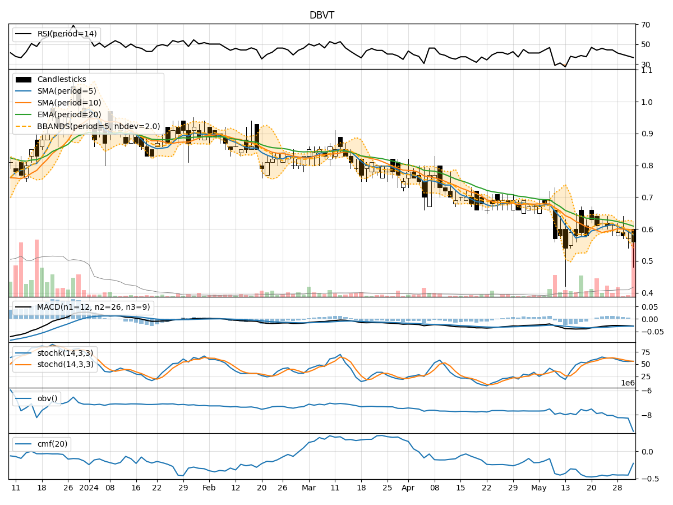Click the Candlesticks legend black swatch
This screenshot has height=505, width=673.
(24, 80)
